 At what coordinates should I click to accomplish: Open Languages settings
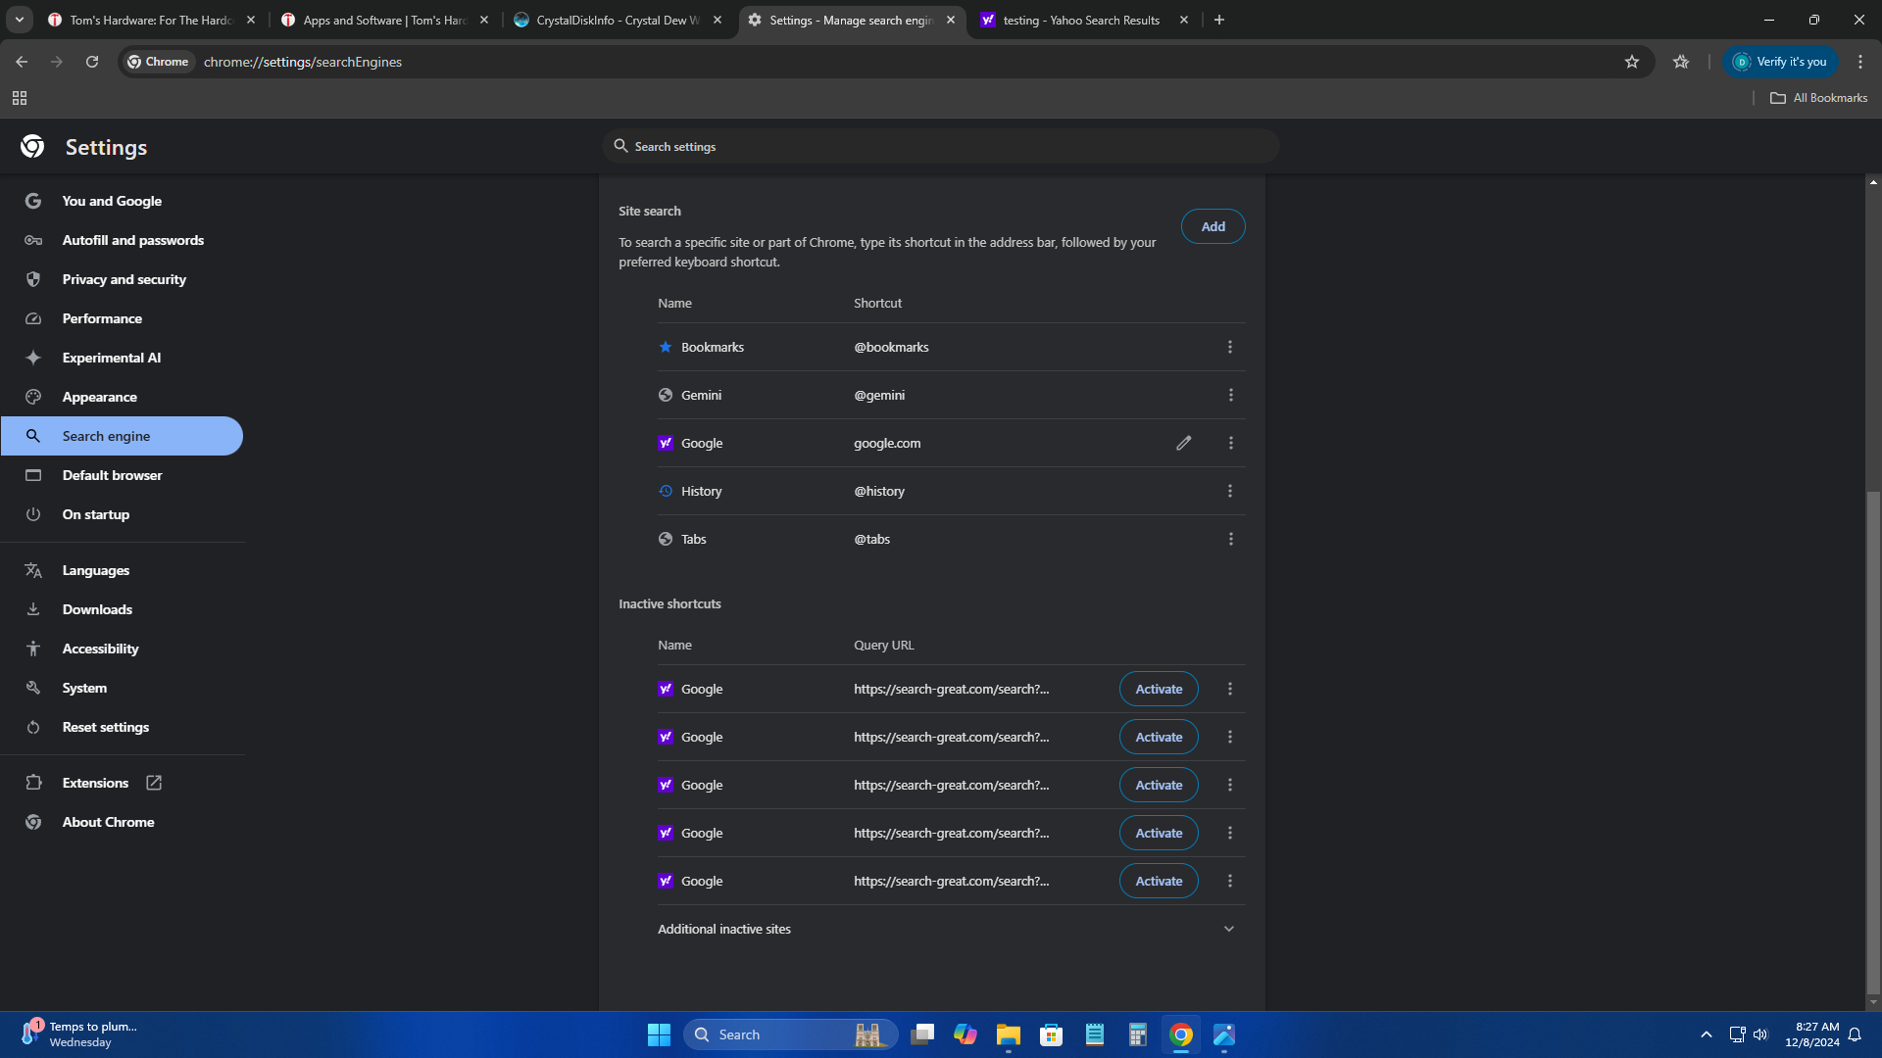tap(122, 570)
